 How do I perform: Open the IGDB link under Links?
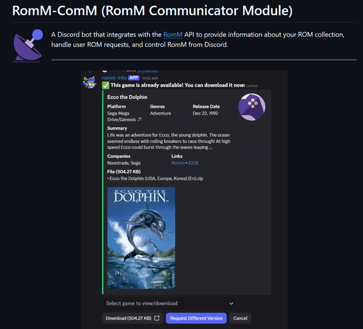coord(193,163)
